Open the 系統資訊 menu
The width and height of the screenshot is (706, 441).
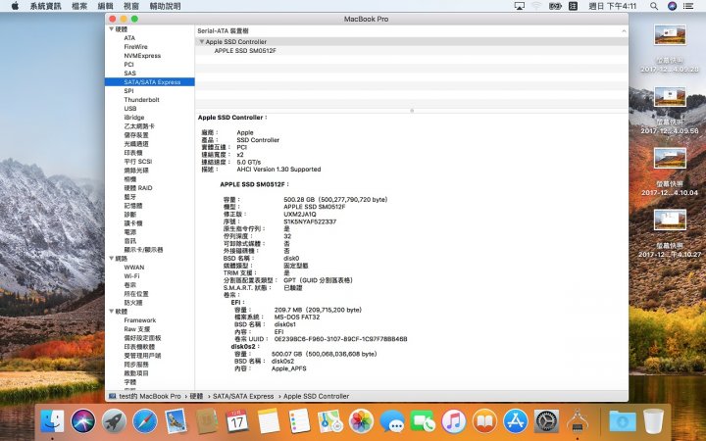click(x=45, y=6)
